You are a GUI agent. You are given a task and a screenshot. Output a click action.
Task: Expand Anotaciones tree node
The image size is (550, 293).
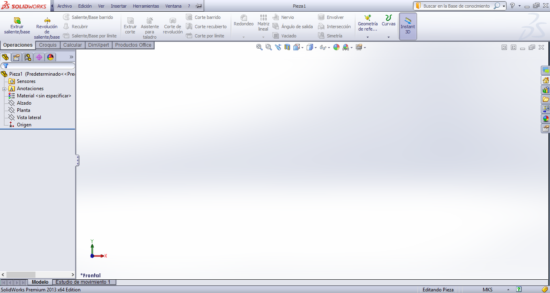[x=4, y=89]
